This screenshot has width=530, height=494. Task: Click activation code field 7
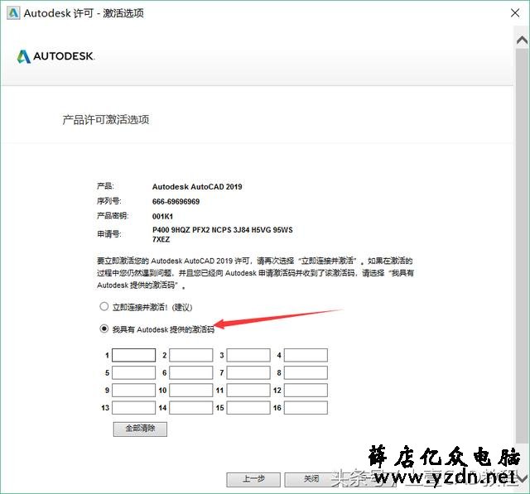(248, 373)
